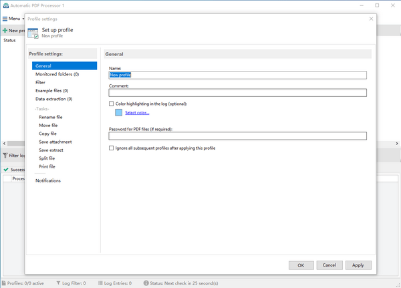Select the Data extraction section
This screenshot has width=401, height=288.
(53, 99)
